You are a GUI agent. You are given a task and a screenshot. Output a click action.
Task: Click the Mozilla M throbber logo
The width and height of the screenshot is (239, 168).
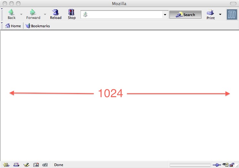click(232, 14)
